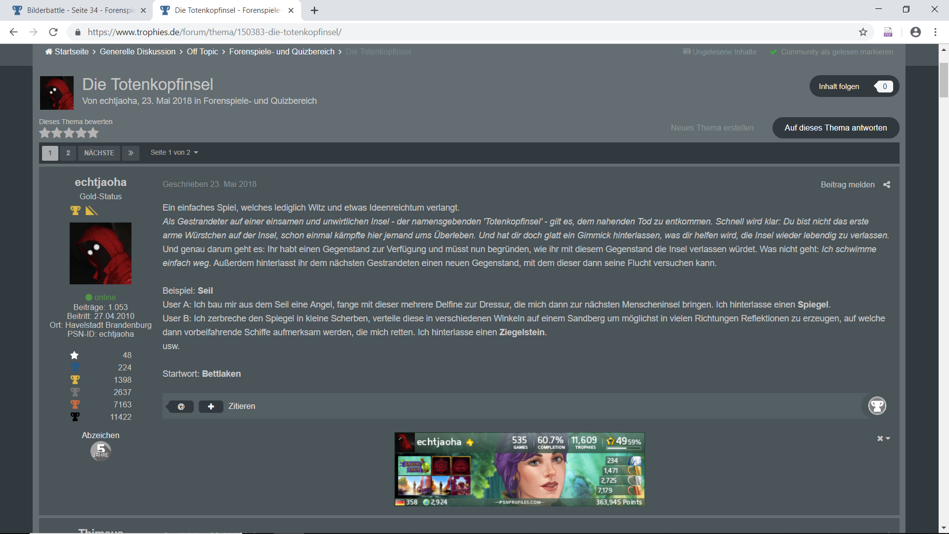Bookmark page with star icon in address bar
Screen dimensions: 949x534
pyautogui.click(x=863, y=32)
